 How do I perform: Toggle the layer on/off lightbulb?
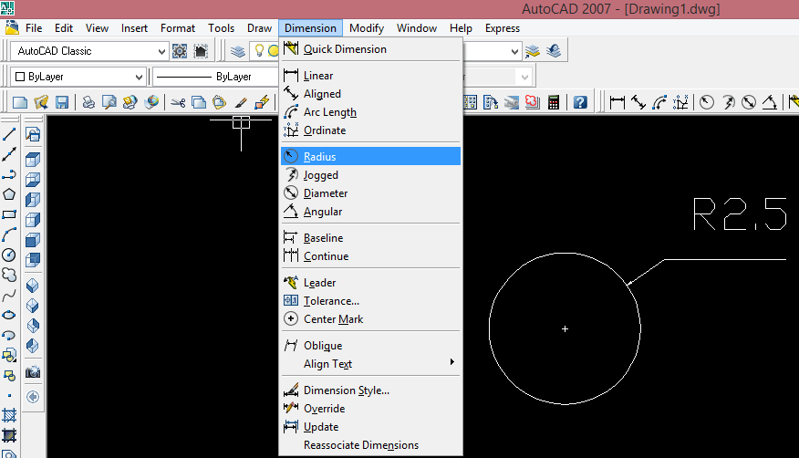pyautogui.click(x=259, y=50)
